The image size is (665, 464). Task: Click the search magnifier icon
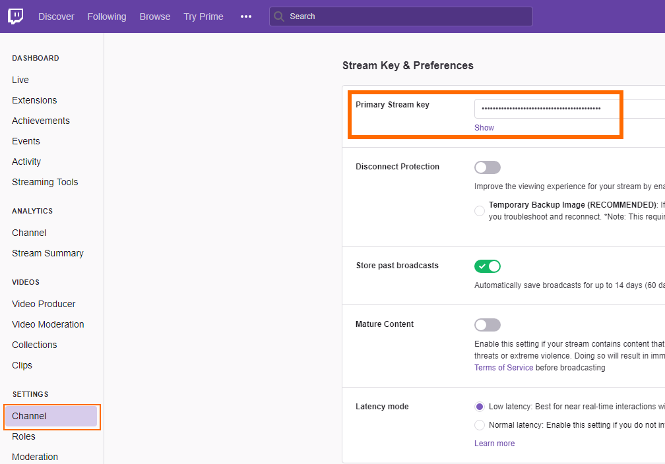(279, 16)
